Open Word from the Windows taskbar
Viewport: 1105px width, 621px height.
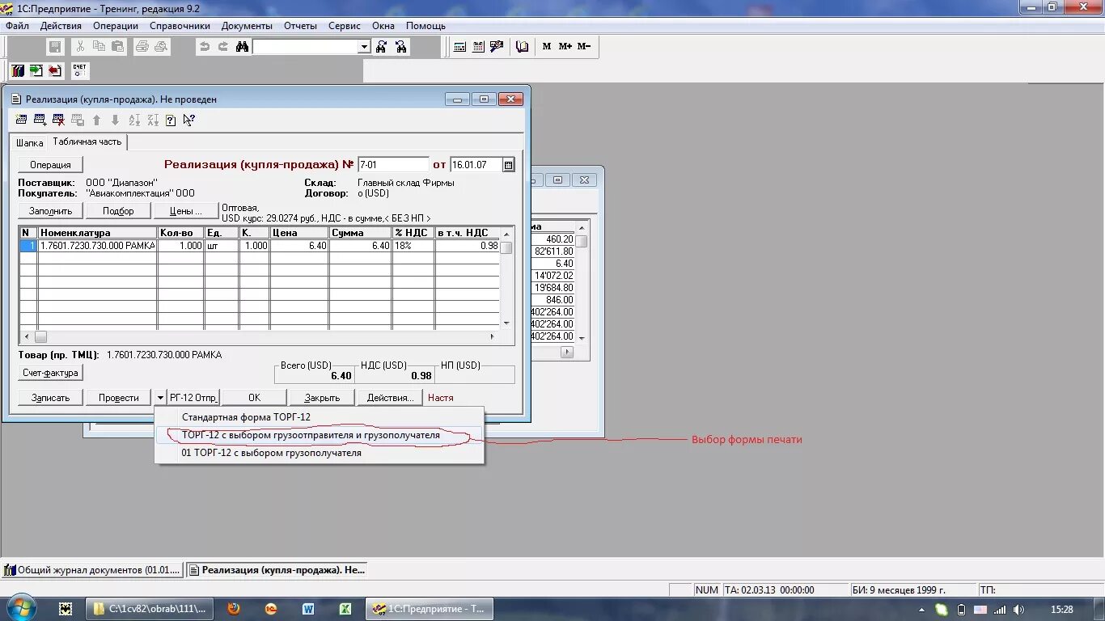(308, 609)
